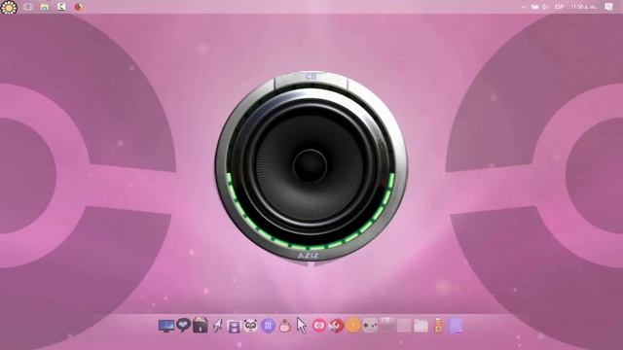Launch the rocket dock icon
Screen dimensions: 623x350
tap(217, 326)
